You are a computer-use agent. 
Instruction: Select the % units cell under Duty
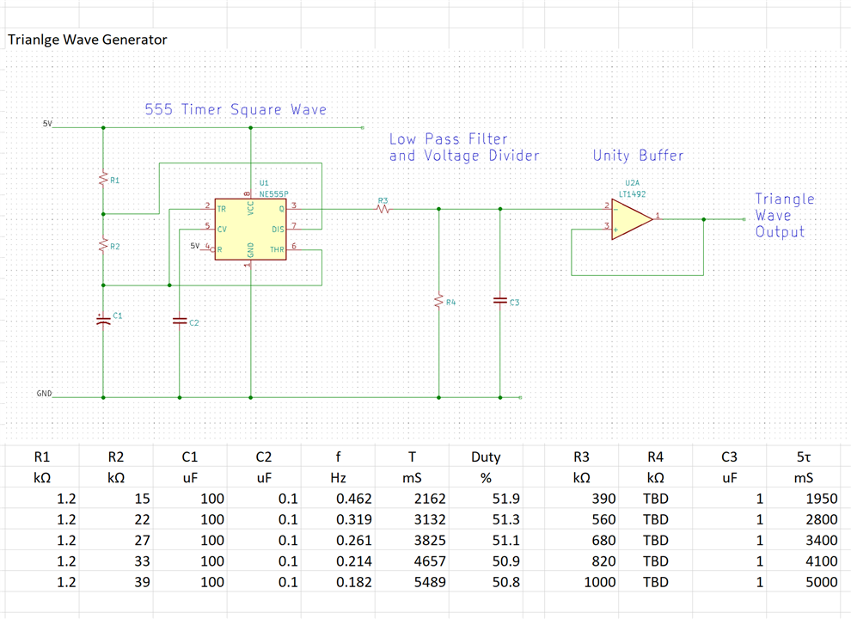point(486,477)
